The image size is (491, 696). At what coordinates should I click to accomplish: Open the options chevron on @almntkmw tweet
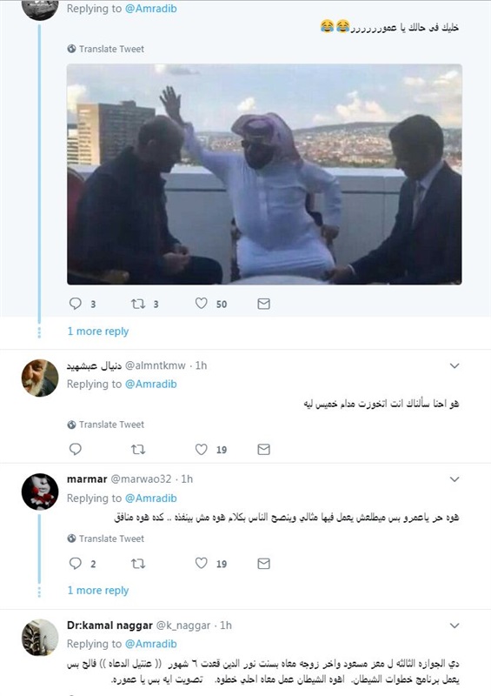455,365
